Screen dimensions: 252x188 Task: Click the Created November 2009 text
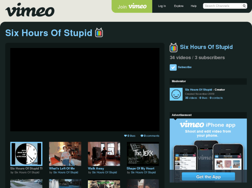[200, 94]
